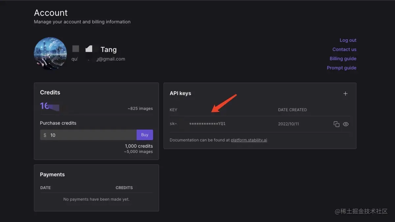
Task: Click the dollar sign in purchase field
Action: click(x=45, y=135)
